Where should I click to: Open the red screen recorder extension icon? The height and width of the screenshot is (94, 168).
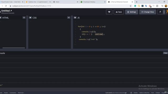[x=150, y=6]
